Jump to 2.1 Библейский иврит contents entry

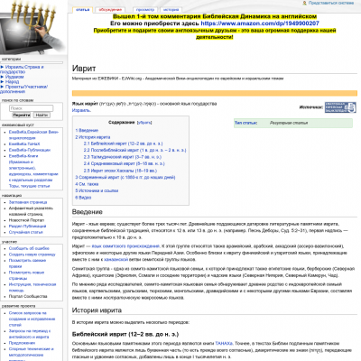pyautogui.click(x=123, y=143)
